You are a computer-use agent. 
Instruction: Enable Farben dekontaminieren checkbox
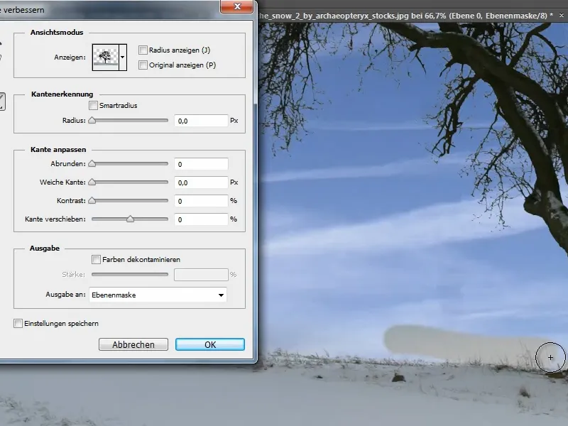[96, 259]
